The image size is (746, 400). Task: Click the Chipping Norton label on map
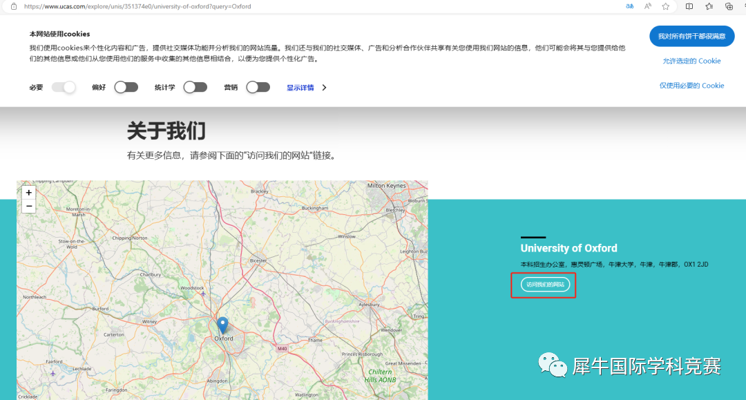point(130,238)
